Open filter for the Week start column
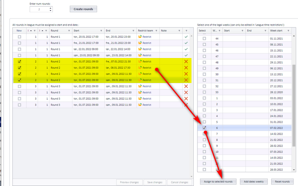298x186 pixels. tap(288, 31)
